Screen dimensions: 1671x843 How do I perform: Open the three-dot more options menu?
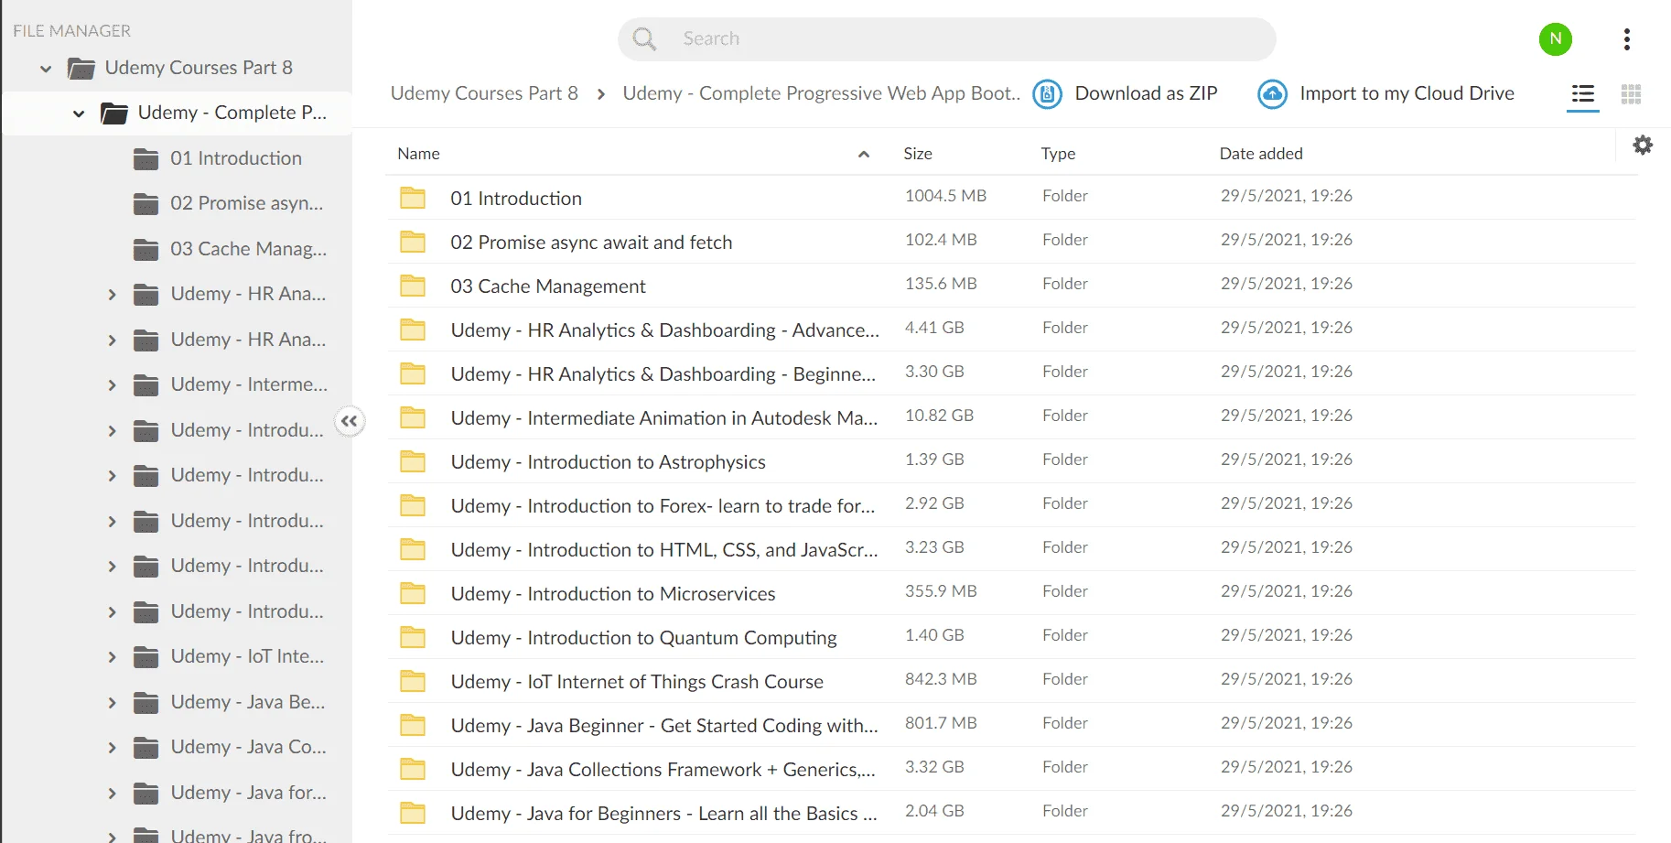click(1626, 38)
